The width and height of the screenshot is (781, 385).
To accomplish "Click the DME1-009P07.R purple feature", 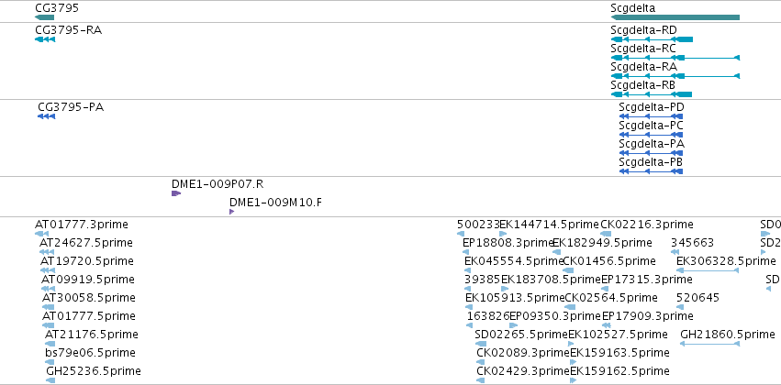I will [x=176, y=193].
